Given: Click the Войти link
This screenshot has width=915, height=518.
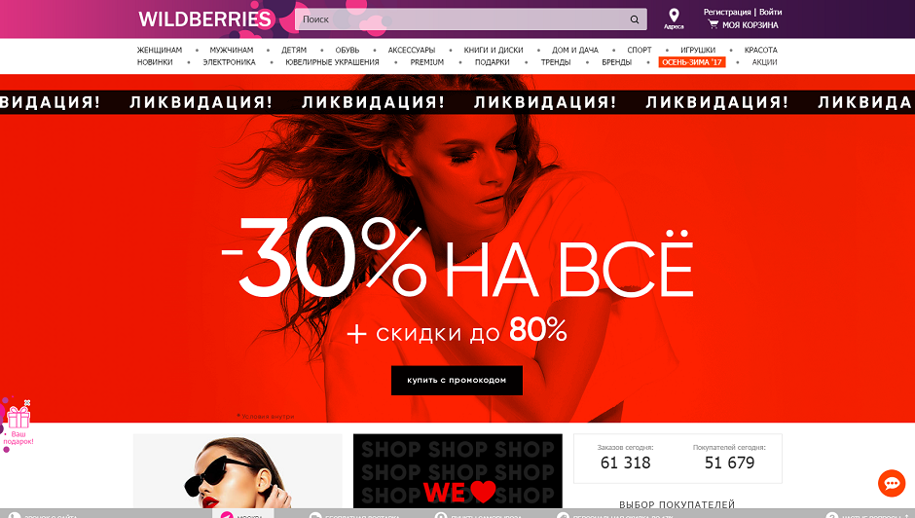Looking at the screenshot, I should [x=770, y=12].
